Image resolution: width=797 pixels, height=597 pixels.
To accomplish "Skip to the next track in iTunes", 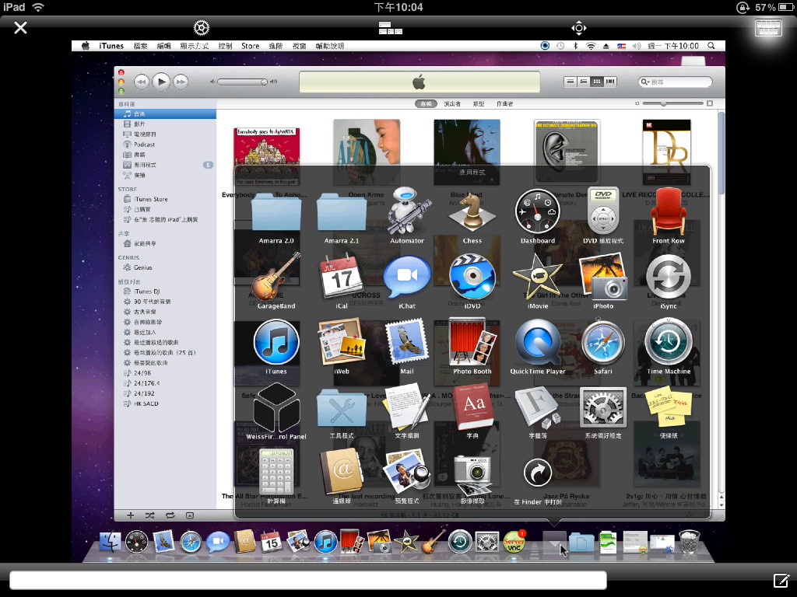I will coord(181,82).
